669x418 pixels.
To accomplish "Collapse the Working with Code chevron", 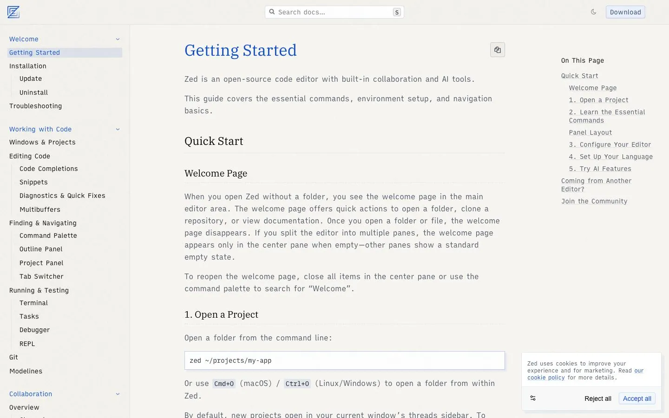I will click(x=118, y=130).
